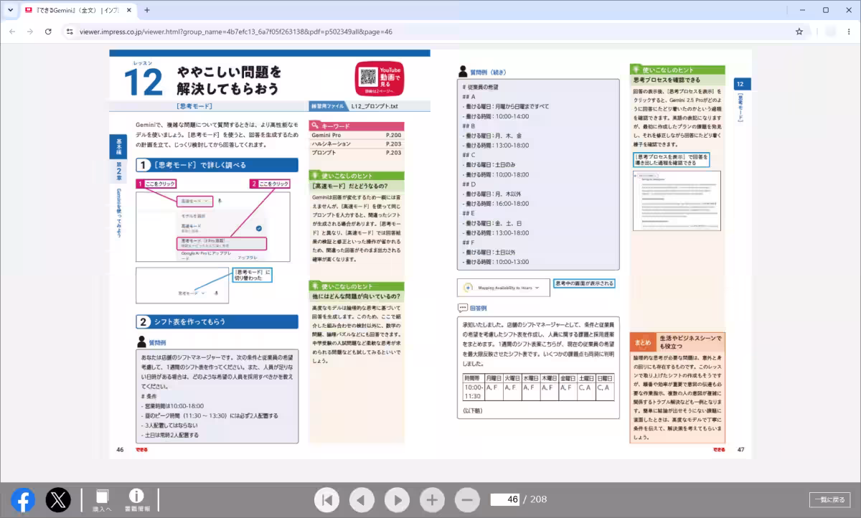Screen dimensions: 861x518
Task: Zoom out with the minus button
Action: click(467, 499)
